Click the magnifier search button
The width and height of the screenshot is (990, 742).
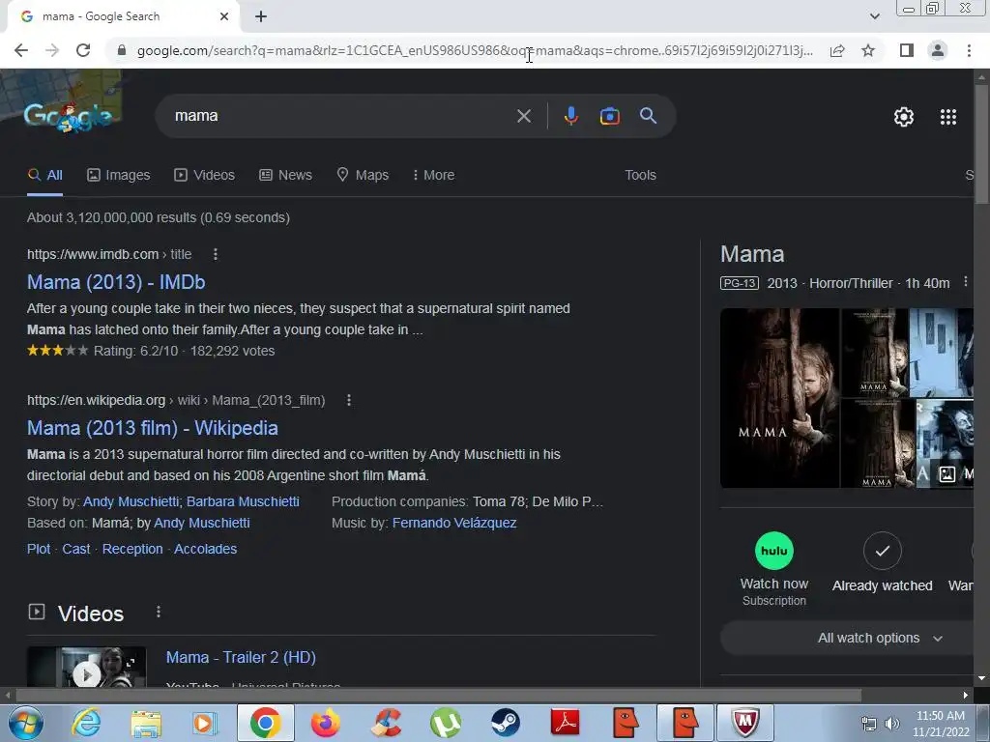[648, 116]
